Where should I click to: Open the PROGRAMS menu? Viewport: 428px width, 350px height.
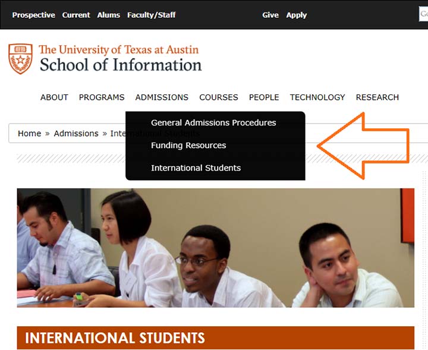[102, 97]
